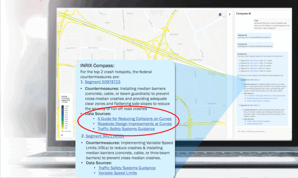Open A Guide for Reducing Collisions on Curves in the callout

pyautogui.click(x=134, y=119)
